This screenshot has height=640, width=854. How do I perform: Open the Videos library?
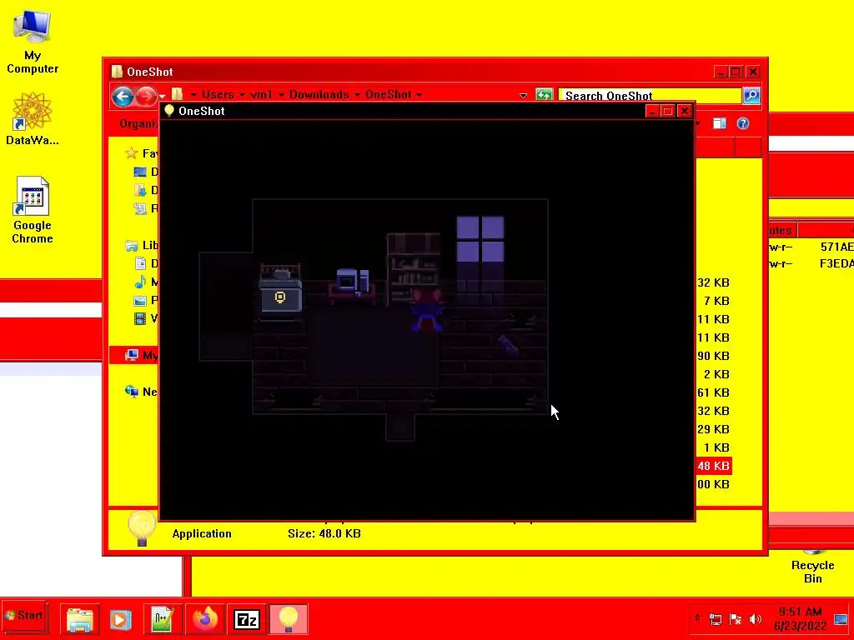(145, 318)
